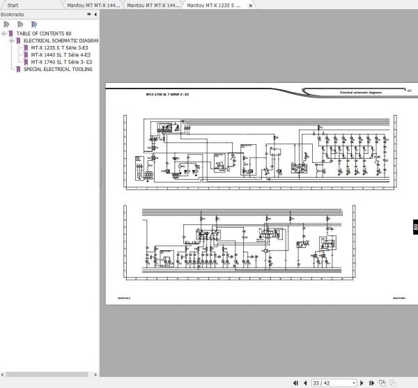
Task: Click bookmark icon beside TABLE OF CONTENTS 80
Action: click(10, 33)
